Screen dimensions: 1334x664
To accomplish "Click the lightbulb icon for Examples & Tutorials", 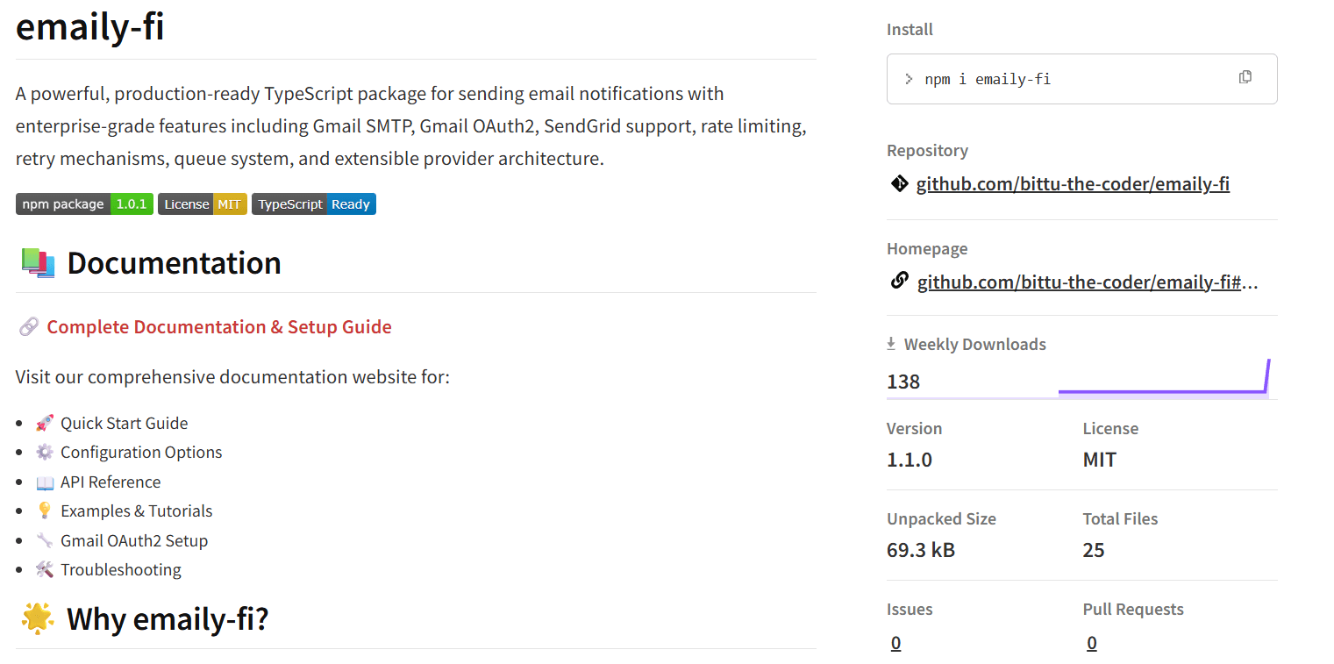I will click(44, 511).
